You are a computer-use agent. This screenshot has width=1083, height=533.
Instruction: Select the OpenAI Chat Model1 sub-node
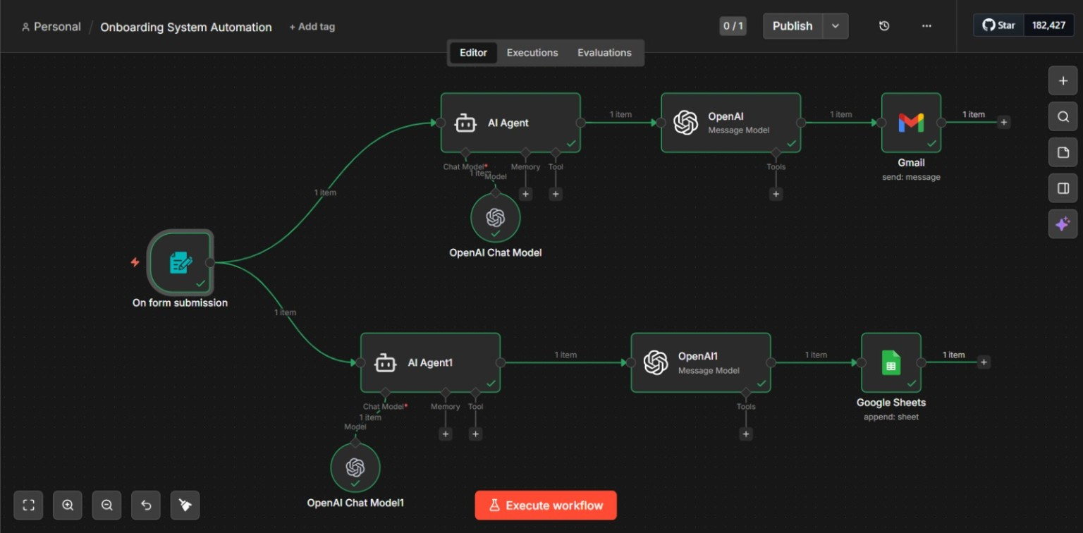(x=355, y=467)
